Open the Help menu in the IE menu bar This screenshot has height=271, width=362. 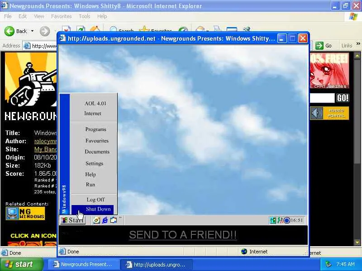[x=102, y=16]
